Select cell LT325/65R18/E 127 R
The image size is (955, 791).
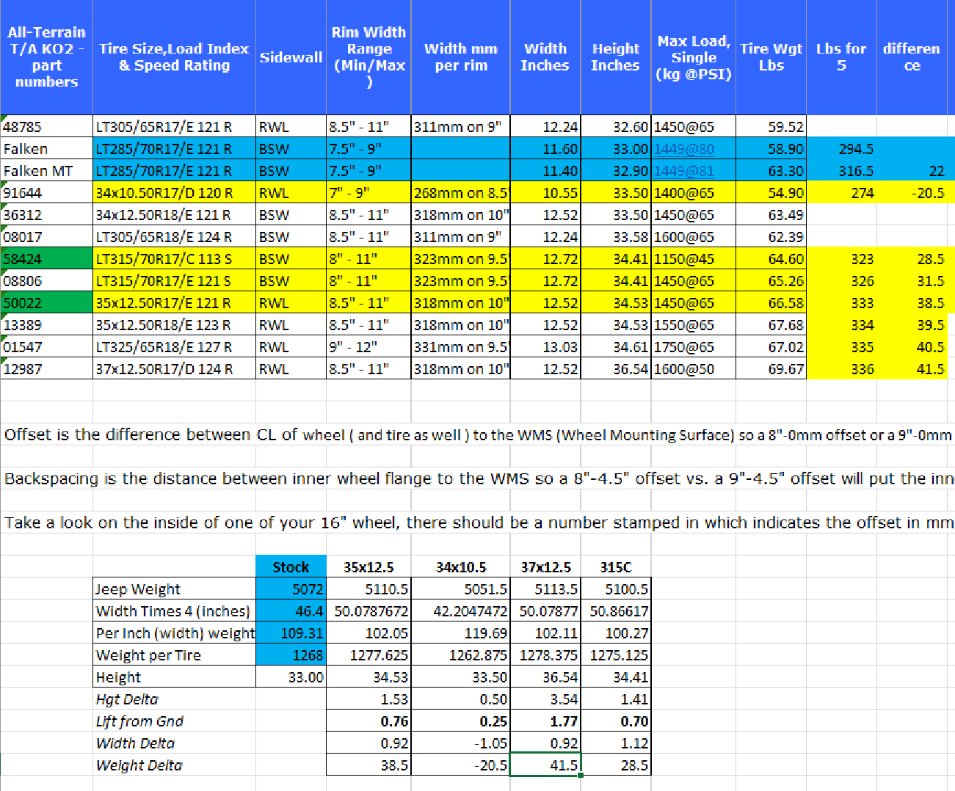175,347
